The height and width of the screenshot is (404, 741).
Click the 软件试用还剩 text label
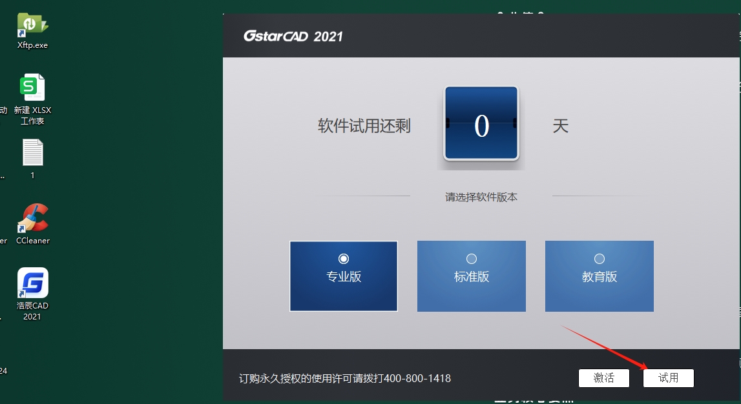pyautogui.click(x=364, y=126)
